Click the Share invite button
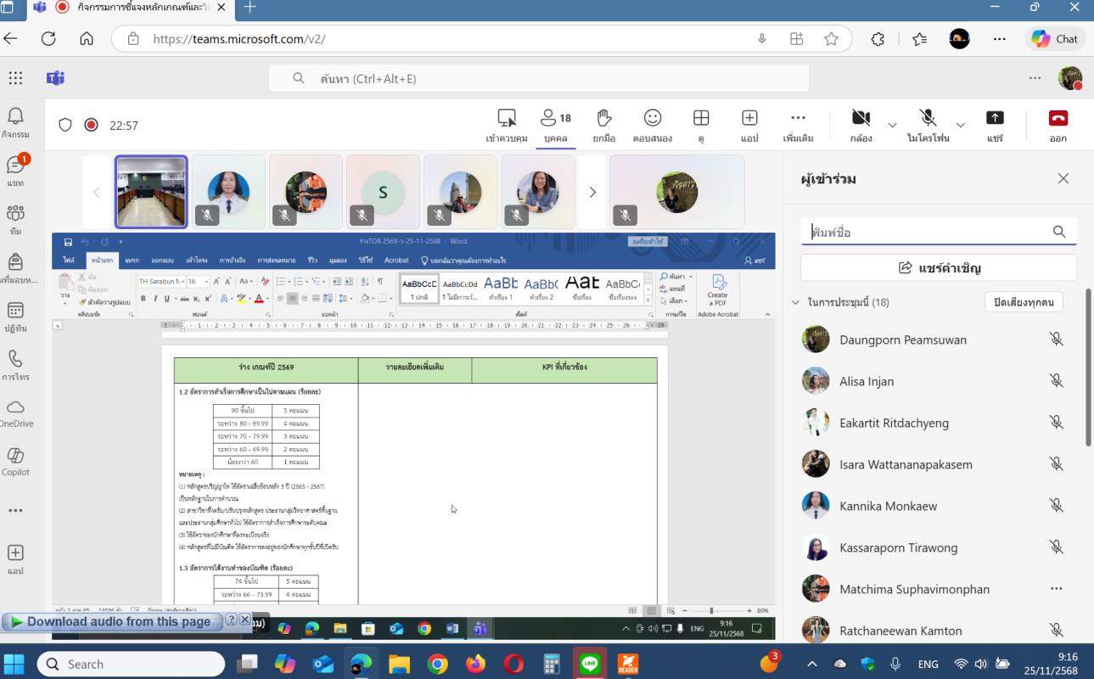The height and width of the screenshot is (679, 1094). pos(939,268)
